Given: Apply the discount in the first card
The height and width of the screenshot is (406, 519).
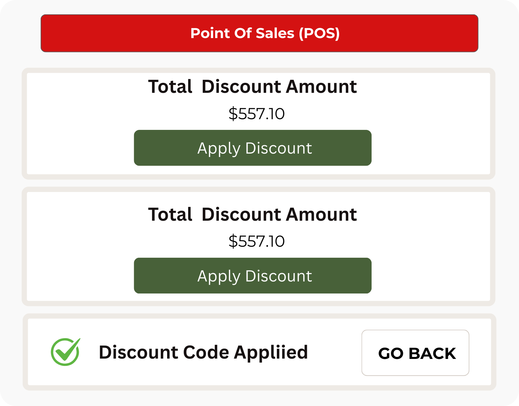Looking at the screenshot, I should click(x=252, y=148).
